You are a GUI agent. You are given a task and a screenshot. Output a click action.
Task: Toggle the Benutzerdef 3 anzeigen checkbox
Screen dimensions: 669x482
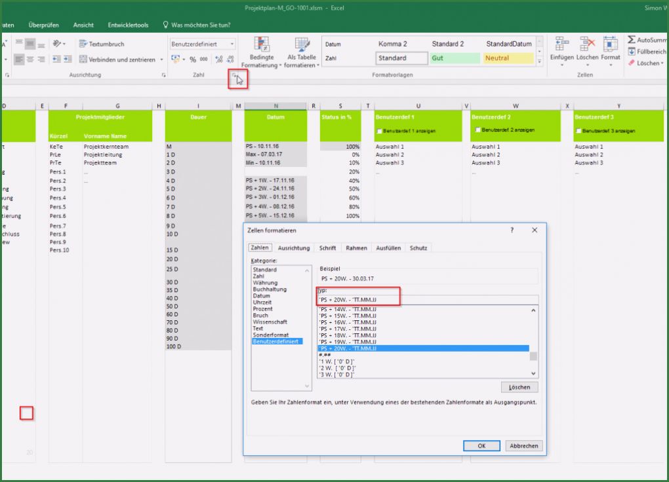(x=578, y=131)
